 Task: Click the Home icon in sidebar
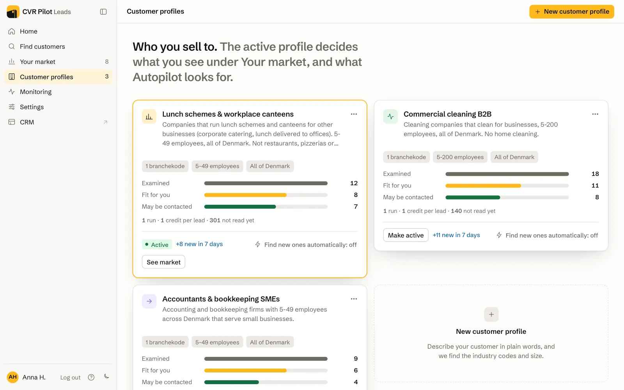coord(12,31)
